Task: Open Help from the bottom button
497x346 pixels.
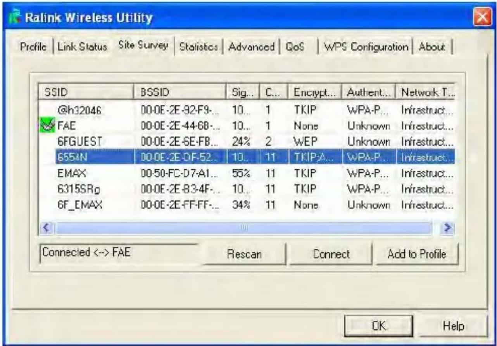Action: [x=454, y=325]
